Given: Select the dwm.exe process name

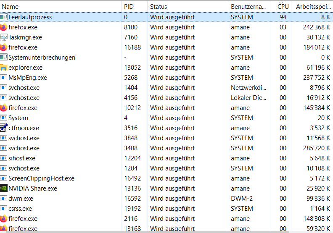Looking at the screenshot, I should point(21,199).
